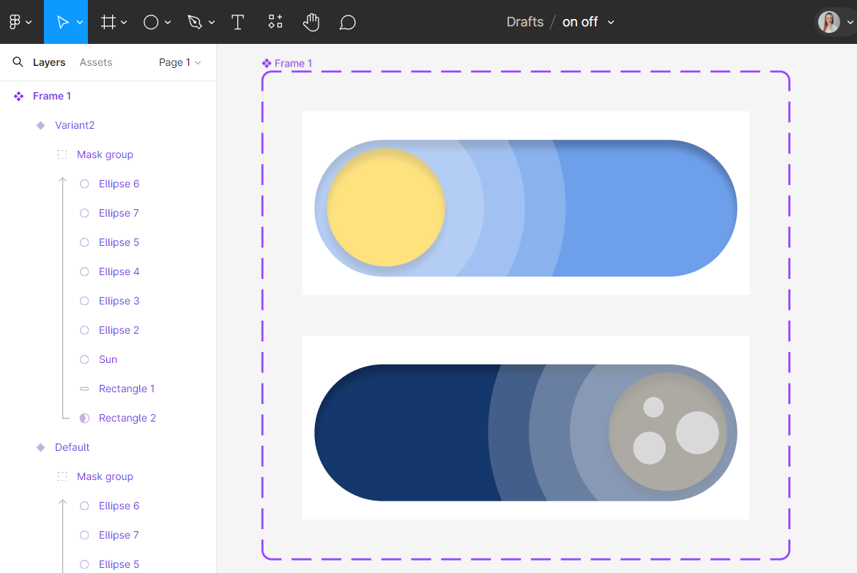Screen dimensions: 857x573
Task: Click the 'on off' file name
Action: click(x=580, y=22)
